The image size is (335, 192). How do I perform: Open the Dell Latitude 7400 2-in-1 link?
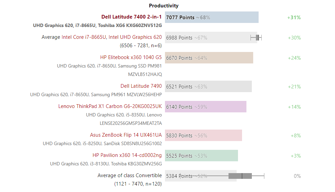[x=131, y=17]
